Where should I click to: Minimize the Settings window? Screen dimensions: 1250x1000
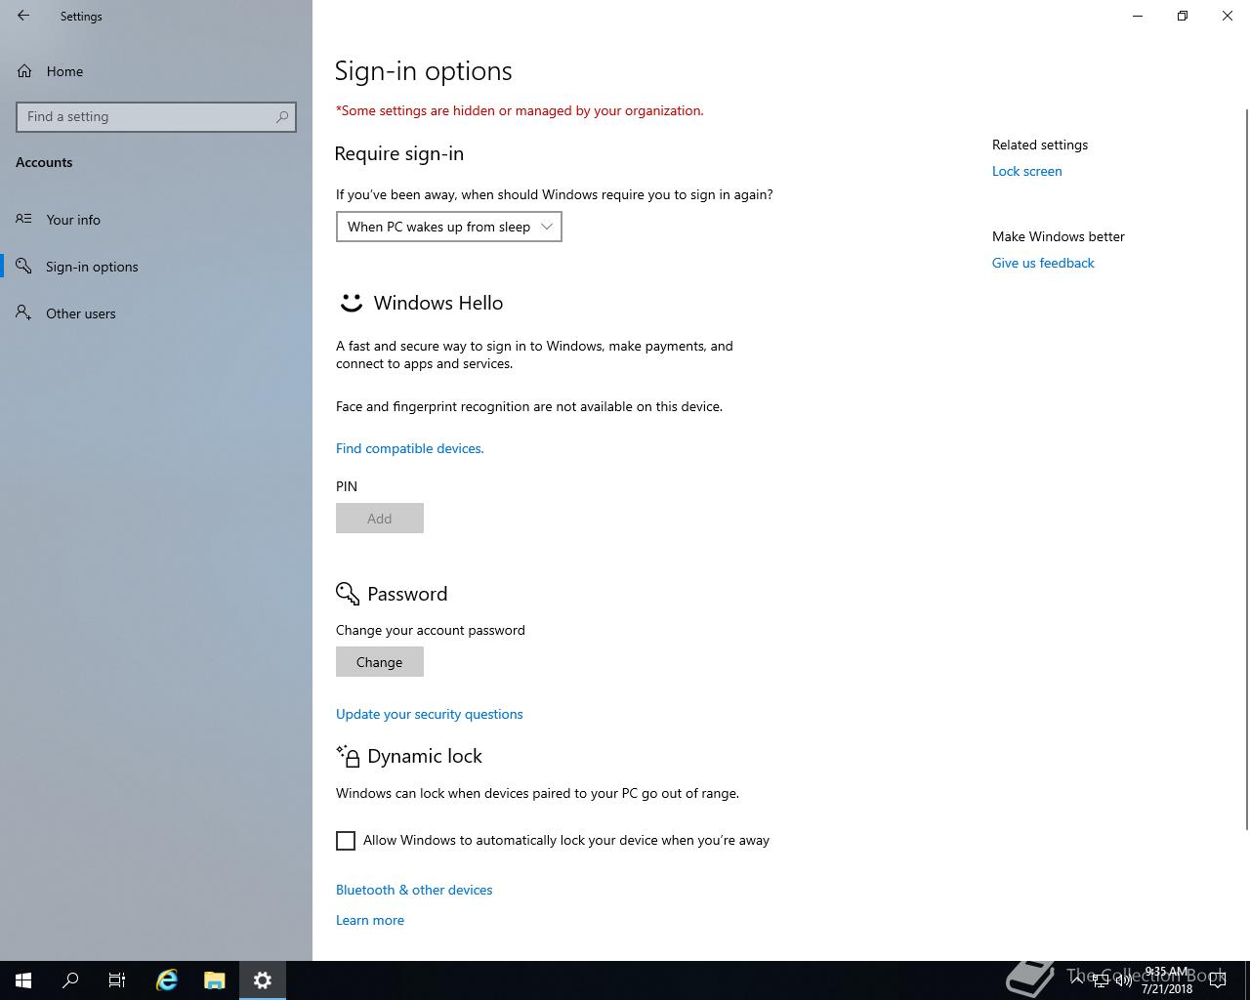point(1138,16)
